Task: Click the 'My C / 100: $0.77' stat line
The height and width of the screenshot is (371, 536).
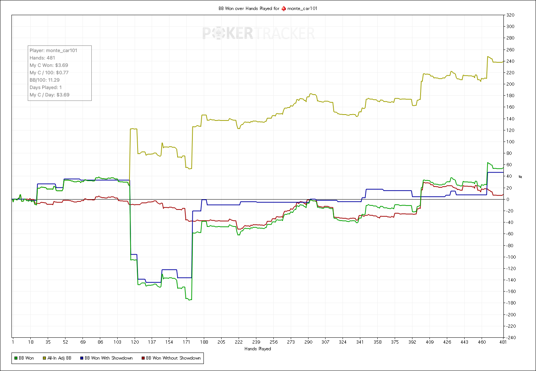Action: tap(49, 72)
